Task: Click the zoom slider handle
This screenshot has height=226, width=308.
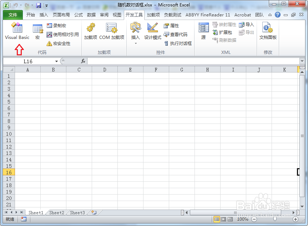Action: (275, 219)
